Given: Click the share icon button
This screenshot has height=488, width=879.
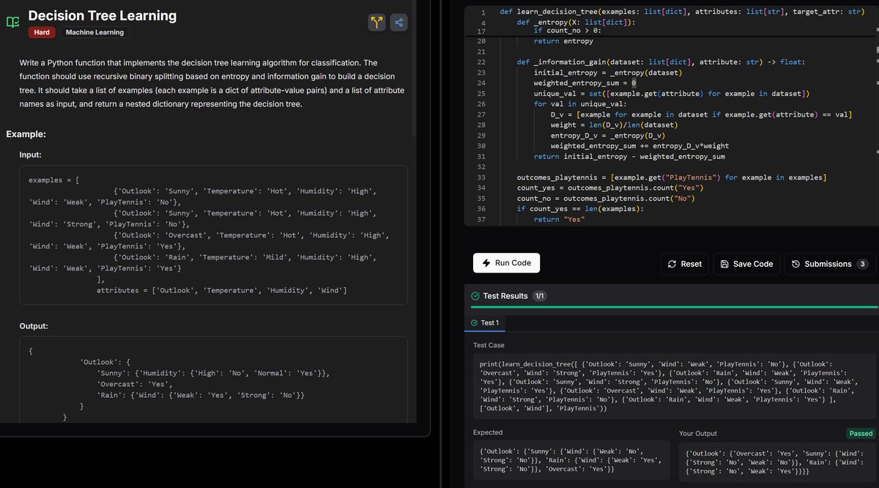Looking at the screenshot, I should (398, 22).
